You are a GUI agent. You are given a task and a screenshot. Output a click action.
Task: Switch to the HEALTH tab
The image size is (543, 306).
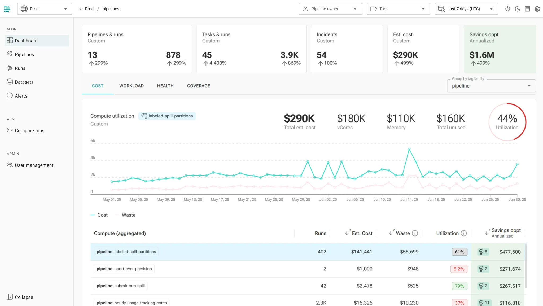(x=165, y=86)
